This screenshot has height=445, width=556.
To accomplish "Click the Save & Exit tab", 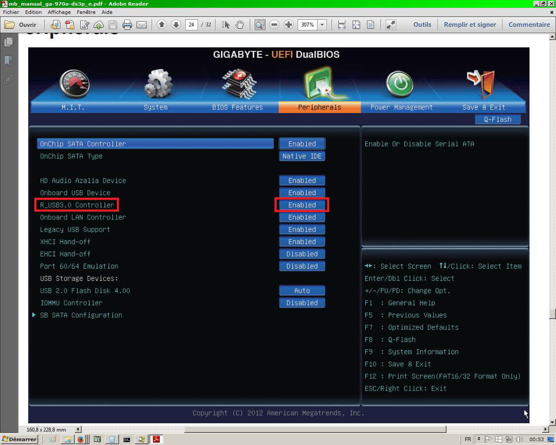I will pos(484,107).
